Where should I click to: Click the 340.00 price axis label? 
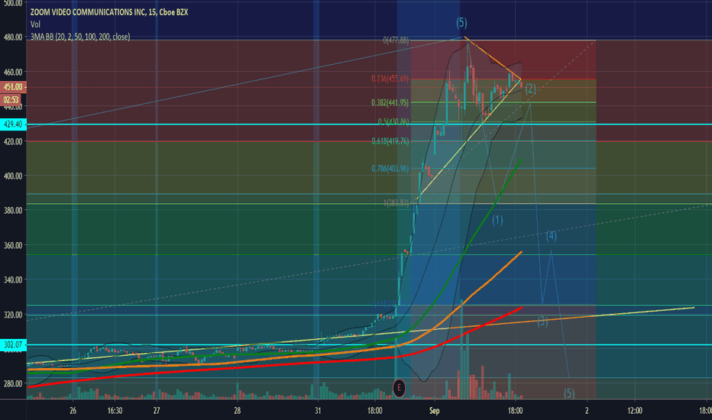[x=13, y=279]
